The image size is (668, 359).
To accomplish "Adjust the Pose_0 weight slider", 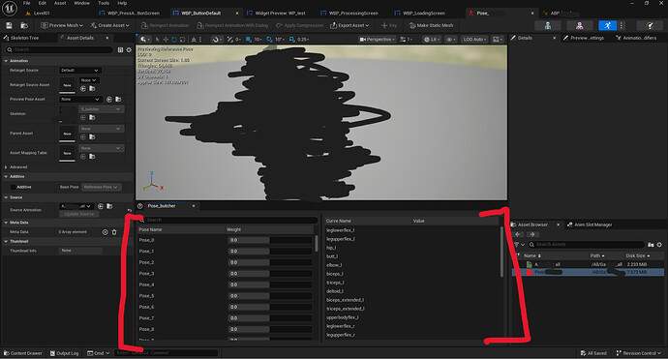I will (270, 240).
